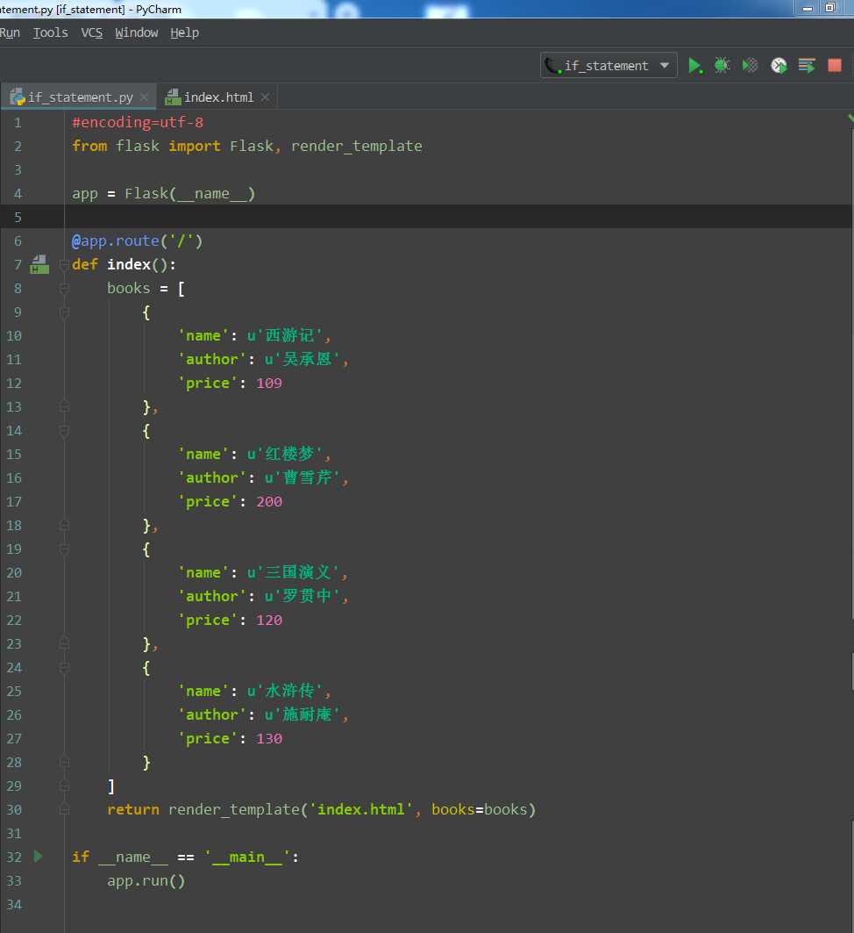Image resolution: width=854 pixels, height=933 pixels.
Task: Collapse books list fold marker on line 8
Action: pyautogui.click(x=64, y=288)
